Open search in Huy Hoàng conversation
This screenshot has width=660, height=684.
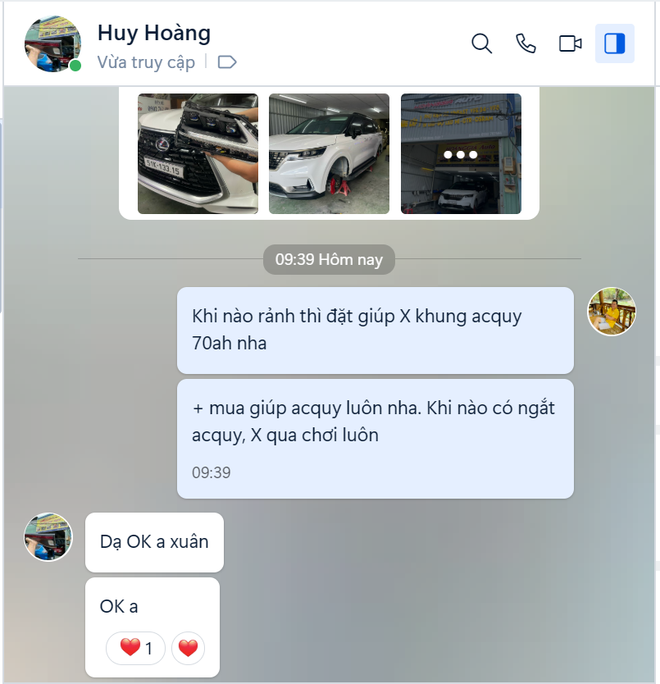pos(481,43)
